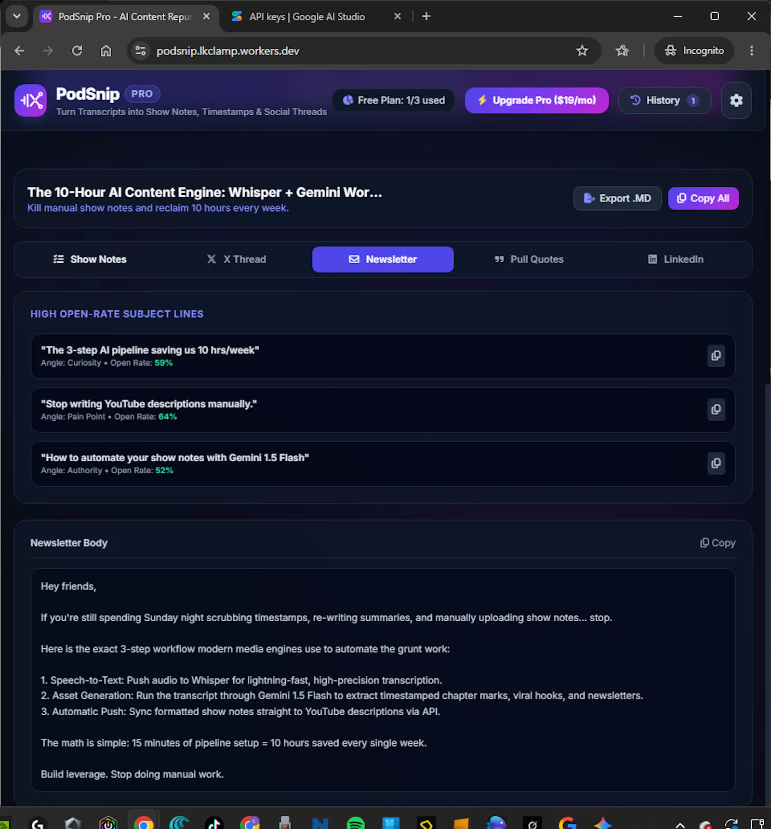The image size is (771, 829).
Task: Open the History panel
Action: pyautogui.click(x=665, y=100)
